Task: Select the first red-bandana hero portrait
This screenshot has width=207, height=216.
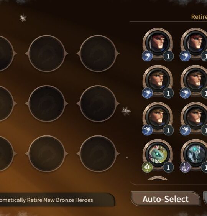Action: tap(158, 43)
